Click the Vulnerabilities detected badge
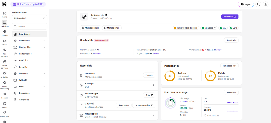271x123 pixels. pos(186,28)
